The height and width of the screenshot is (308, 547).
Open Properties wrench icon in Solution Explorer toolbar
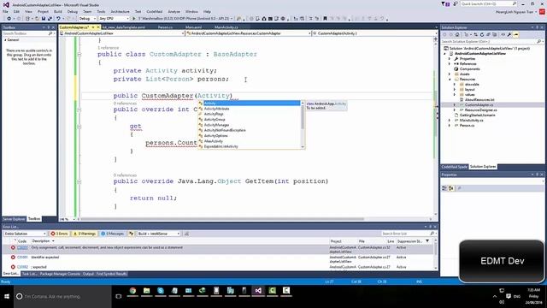coord(509,34)
